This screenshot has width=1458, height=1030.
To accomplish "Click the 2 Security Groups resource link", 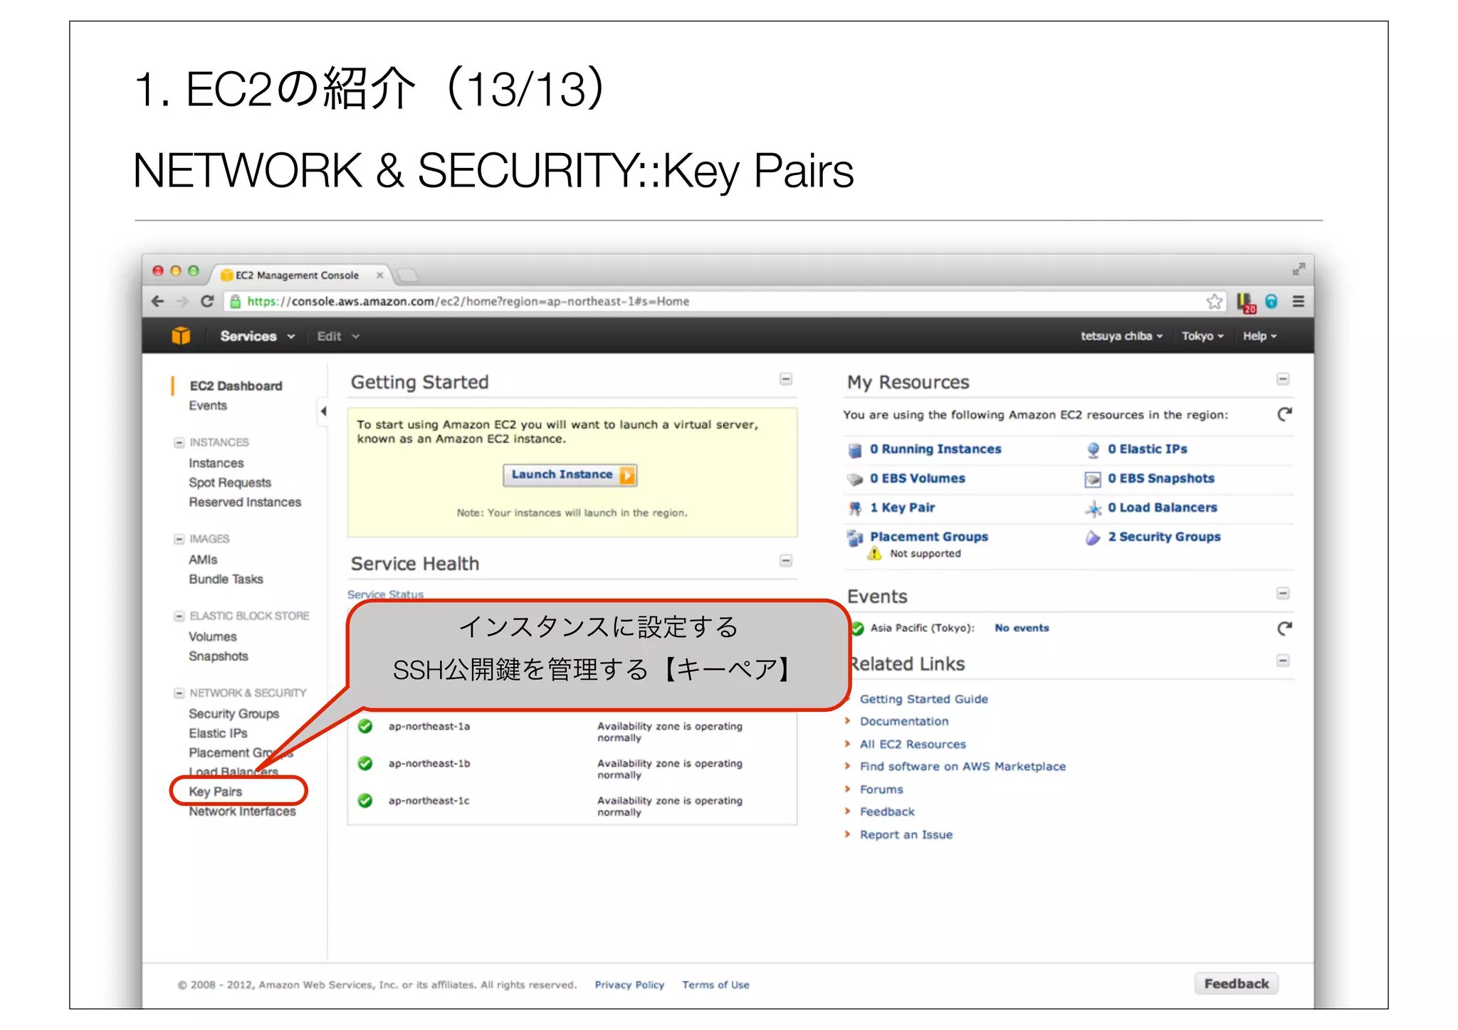I will pos(1164,537).
